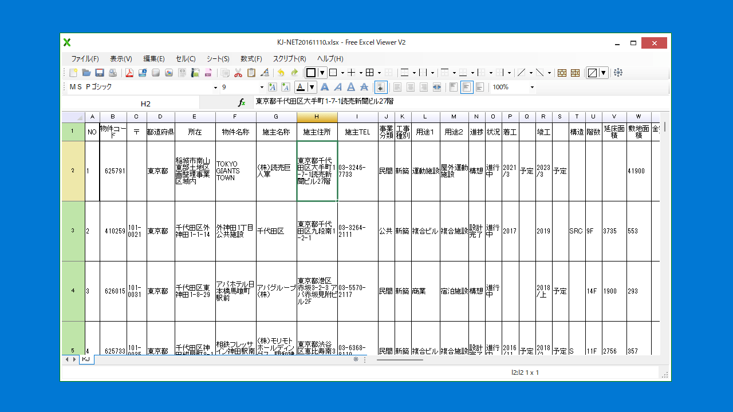733x412 pixels.
Task: Cut selection with the scissors icon
Action: click(x=238, y=73)
